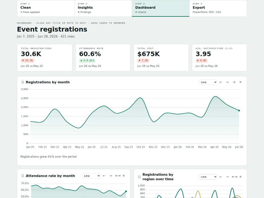264x198 pixels.
Task: Move Registrations by month card right
Action: tap(227, 82)
